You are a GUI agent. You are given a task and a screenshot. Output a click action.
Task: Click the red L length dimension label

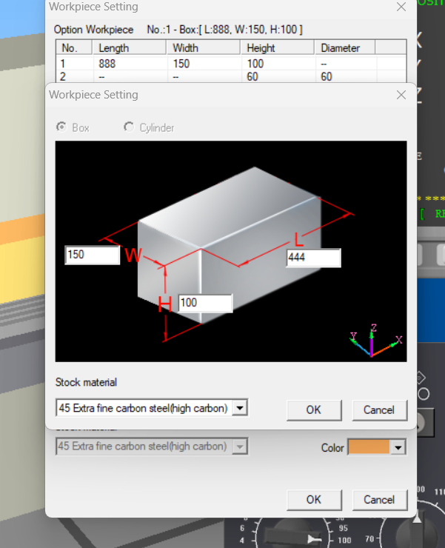[x=298, y=239]
